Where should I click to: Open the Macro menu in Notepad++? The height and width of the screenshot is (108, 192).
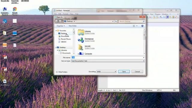[146, 14]
